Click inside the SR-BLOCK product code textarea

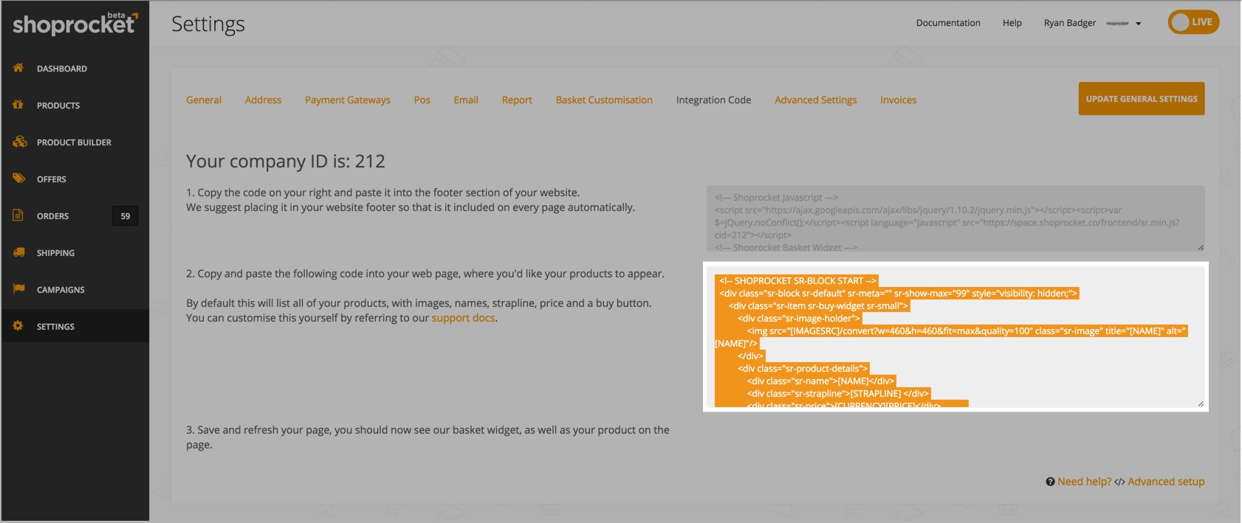(x=955, y=336)
